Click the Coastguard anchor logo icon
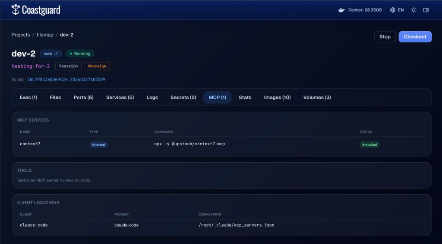Screen dimensions: 442x244 coord(16,10)
